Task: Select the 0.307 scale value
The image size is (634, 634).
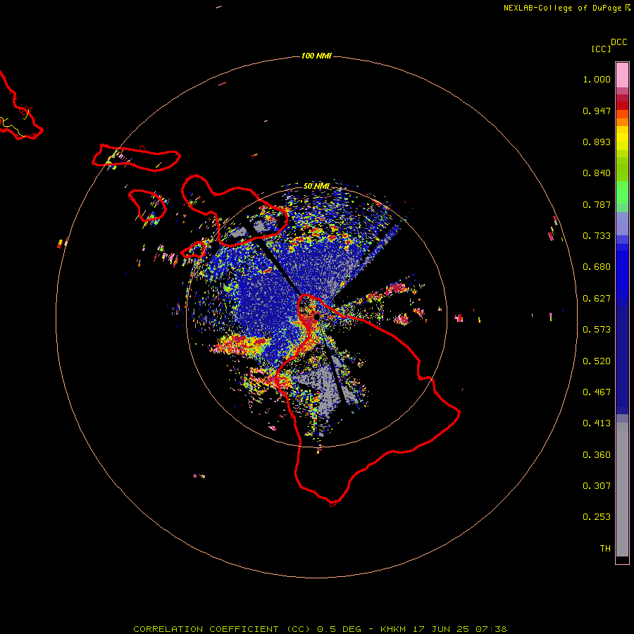Action: [x=597, y=486]
